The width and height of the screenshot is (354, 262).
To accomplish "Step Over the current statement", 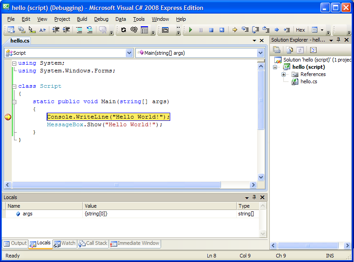I will (x=256, y=30).
